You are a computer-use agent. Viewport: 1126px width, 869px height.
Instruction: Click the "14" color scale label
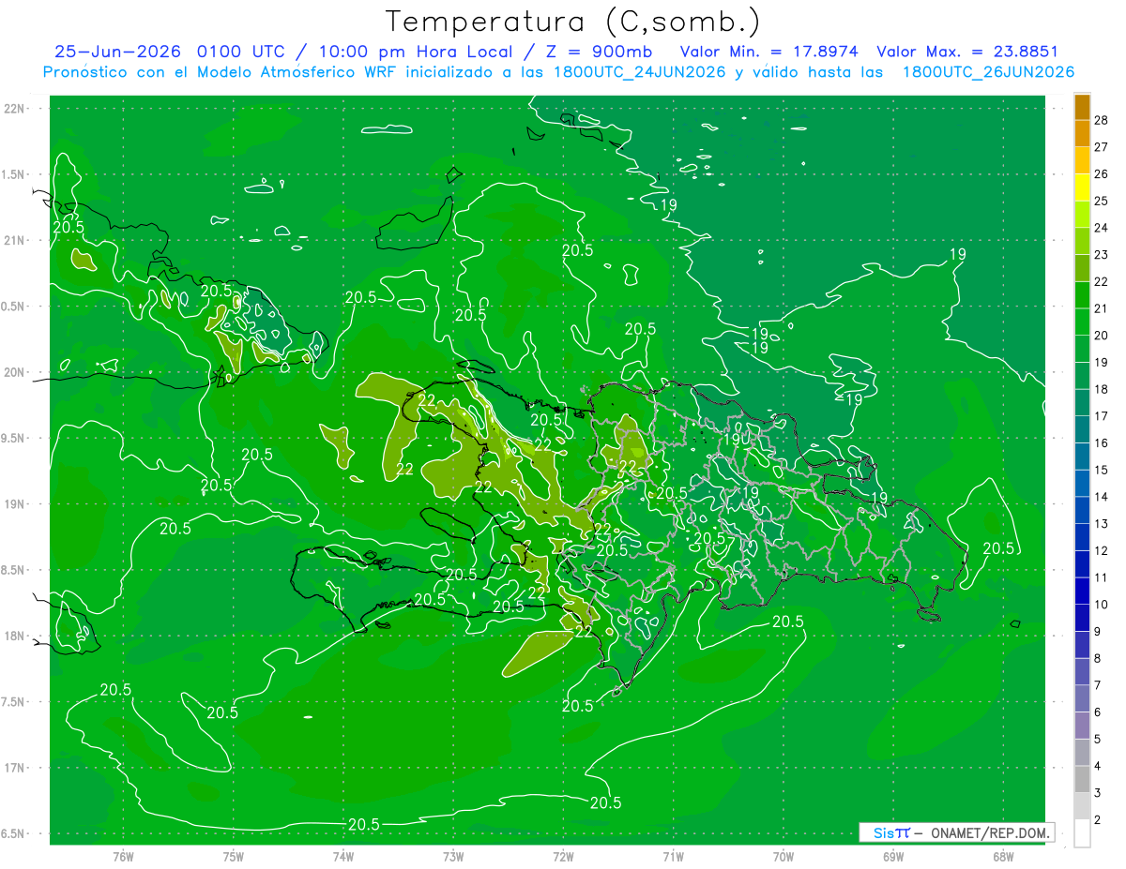tap(1103, 497)
